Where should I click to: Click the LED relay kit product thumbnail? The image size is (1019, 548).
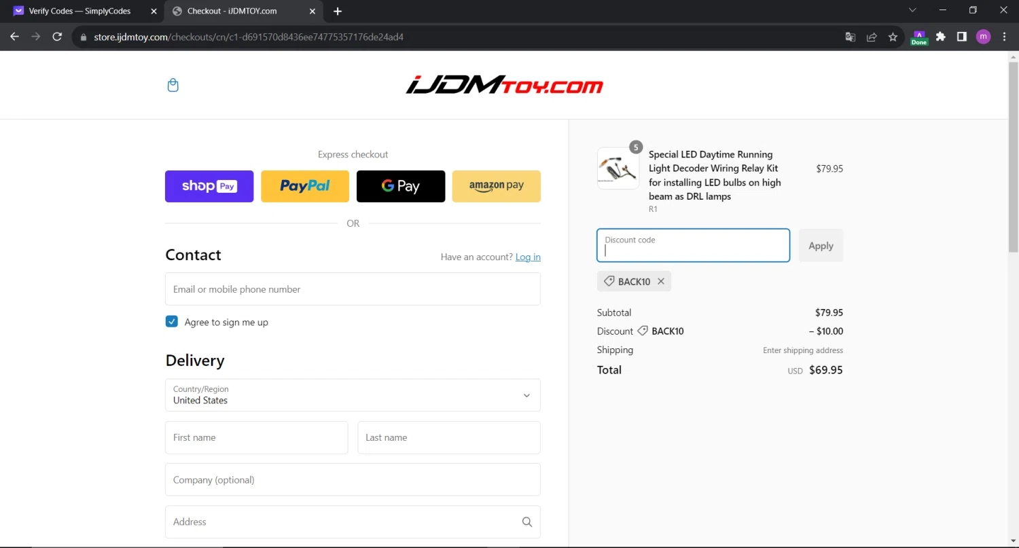(x=618, y=168)
